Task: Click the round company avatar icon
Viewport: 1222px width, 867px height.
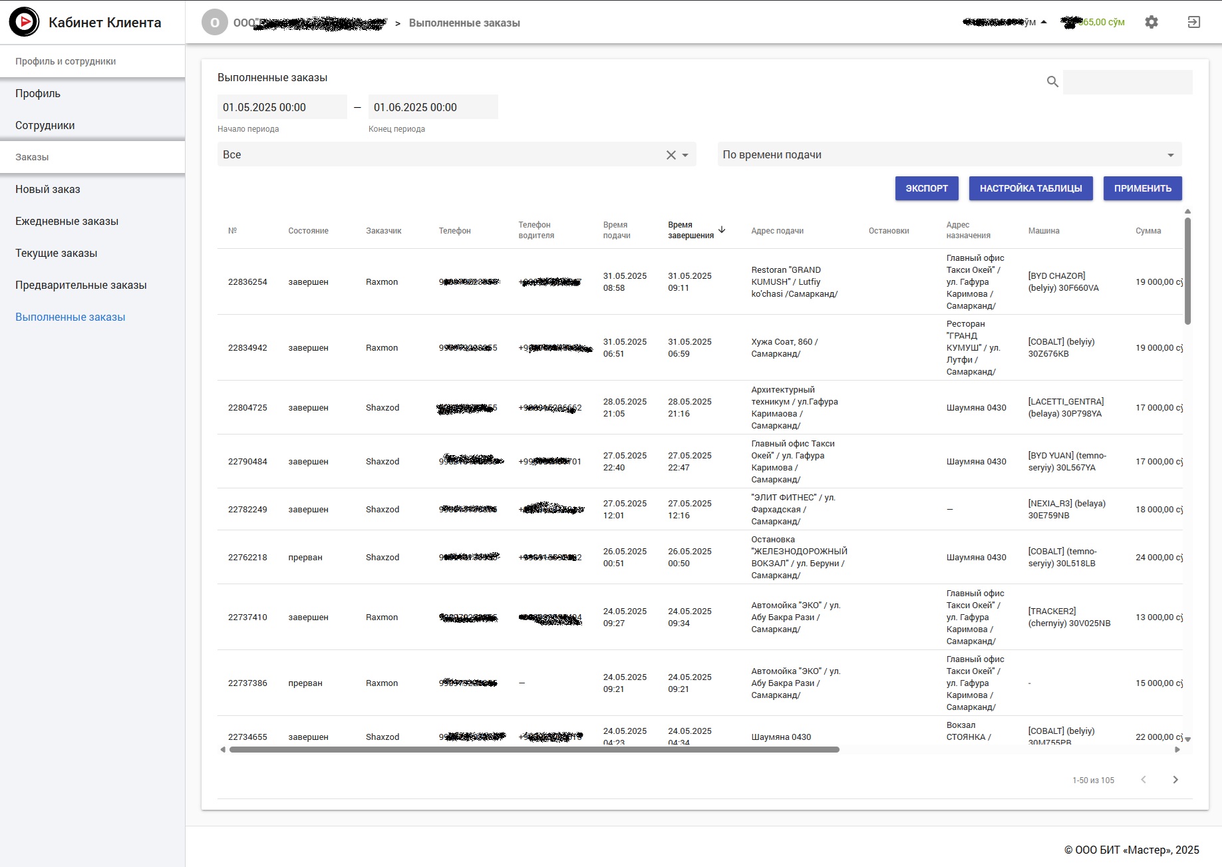Action: click(x=214, y=23)
